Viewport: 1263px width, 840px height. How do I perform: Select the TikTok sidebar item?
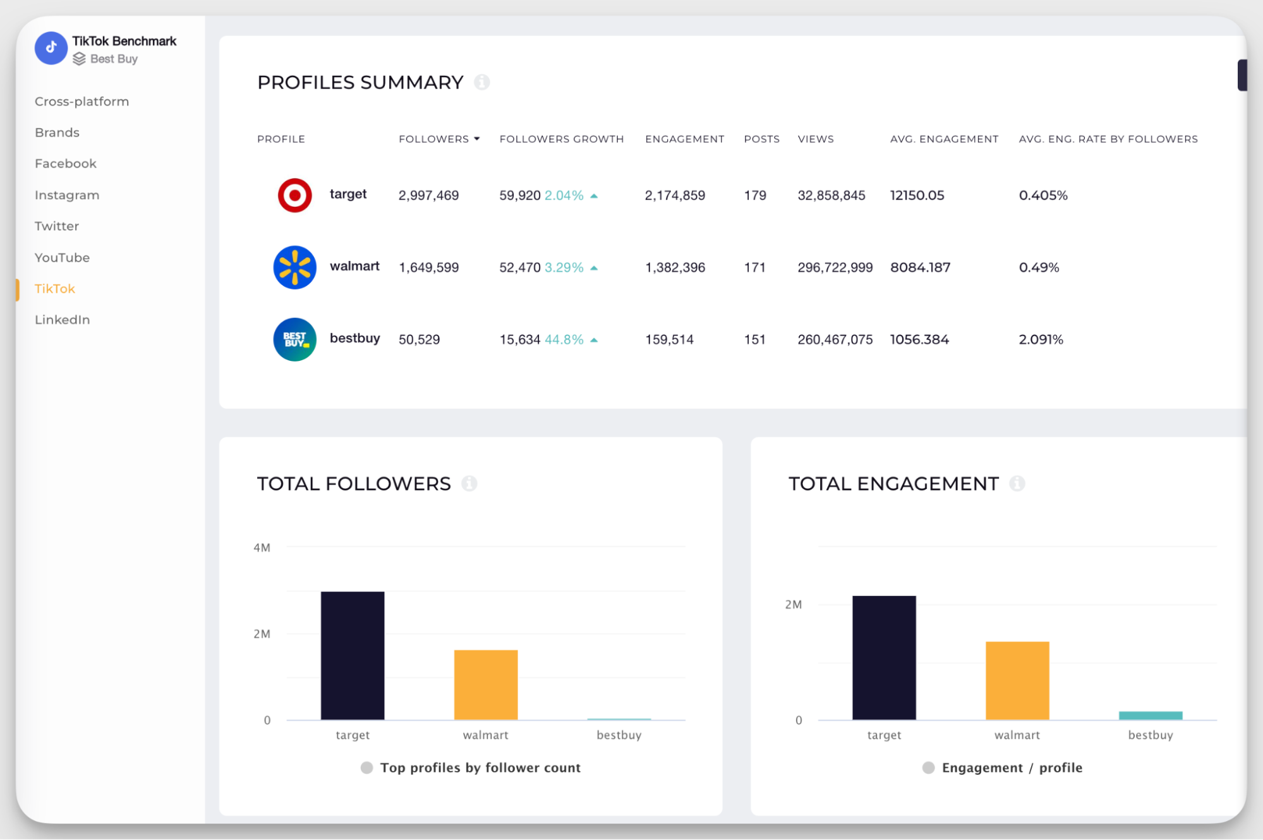(55, 288)
